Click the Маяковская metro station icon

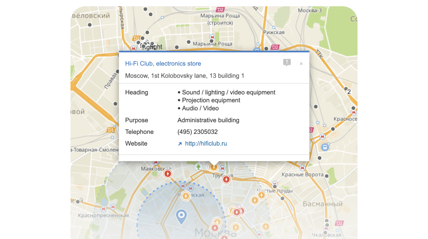155,162
